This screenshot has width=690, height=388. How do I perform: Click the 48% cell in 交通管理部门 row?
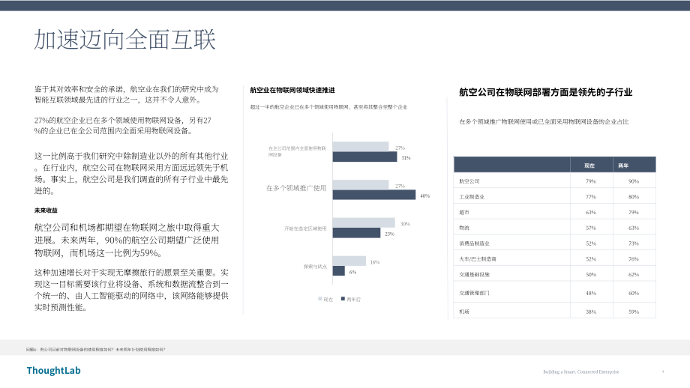(591, 293)
